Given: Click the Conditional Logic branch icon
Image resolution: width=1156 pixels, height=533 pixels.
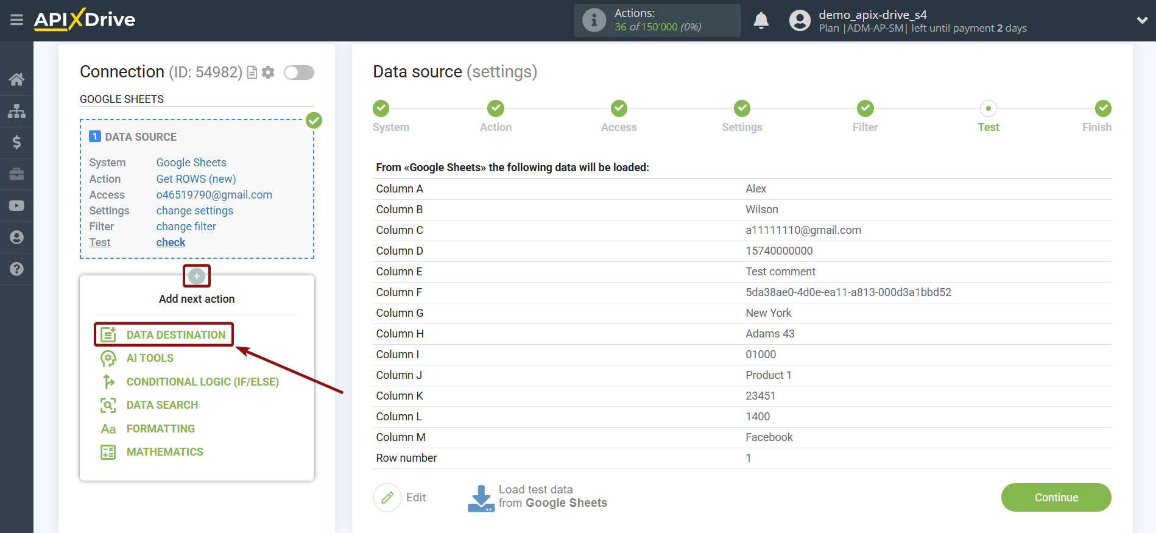Looking at the screenshot, I should coord(108,382).
